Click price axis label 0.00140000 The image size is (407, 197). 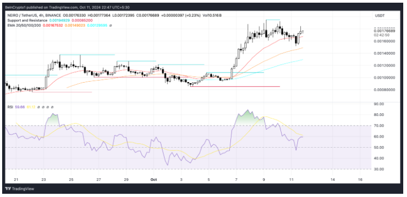[x=384, y=53]
